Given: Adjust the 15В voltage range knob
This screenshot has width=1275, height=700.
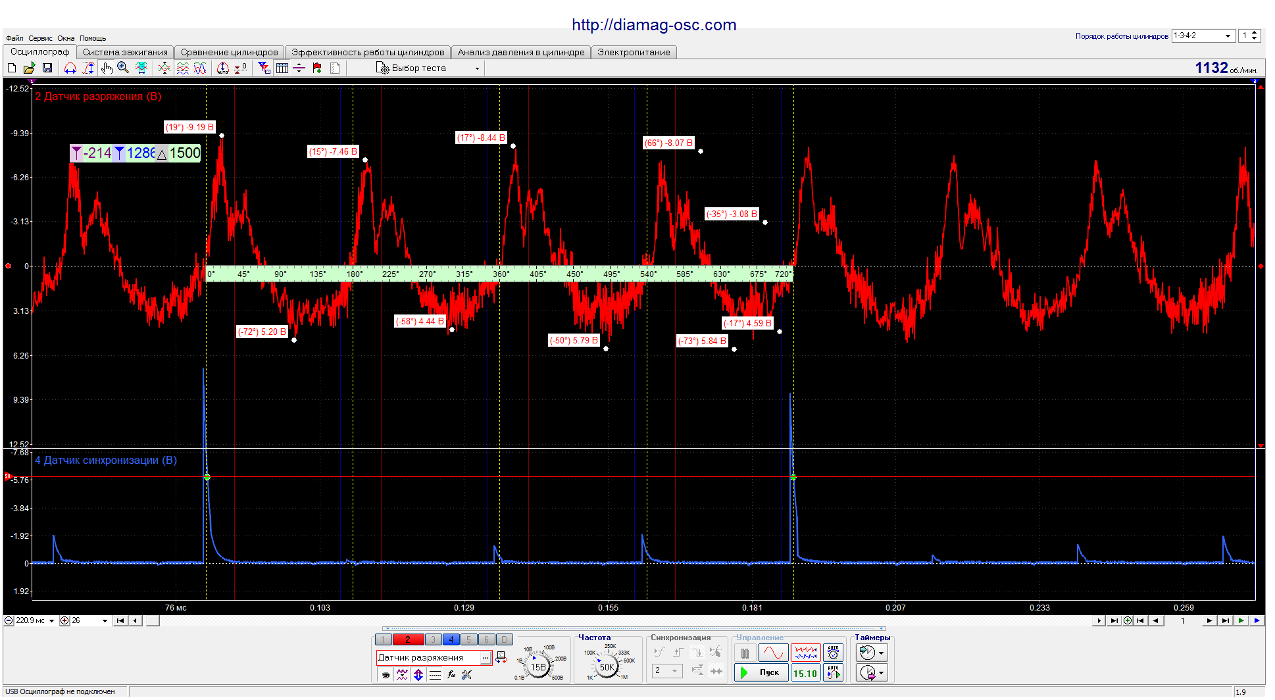Looking at the screenshot, I should click(x=538, y=666).
